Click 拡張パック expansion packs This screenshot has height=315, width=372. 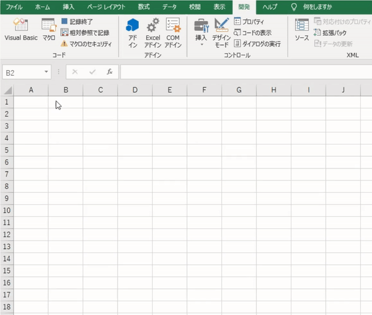click(x=330, y=32)
